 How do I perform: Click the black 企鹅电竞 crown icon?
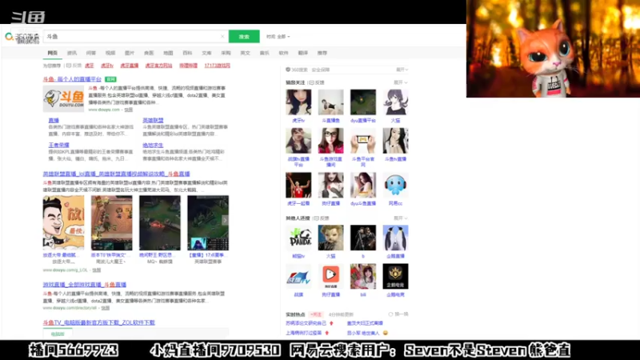395,276
